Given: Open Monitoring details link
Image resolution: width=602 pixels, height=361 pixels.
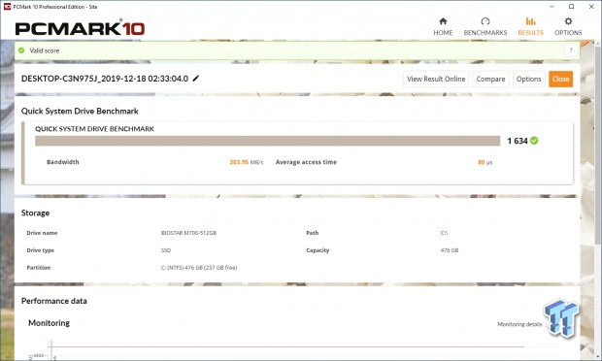Looking at the screenshot, I should [x=519, y=324].
